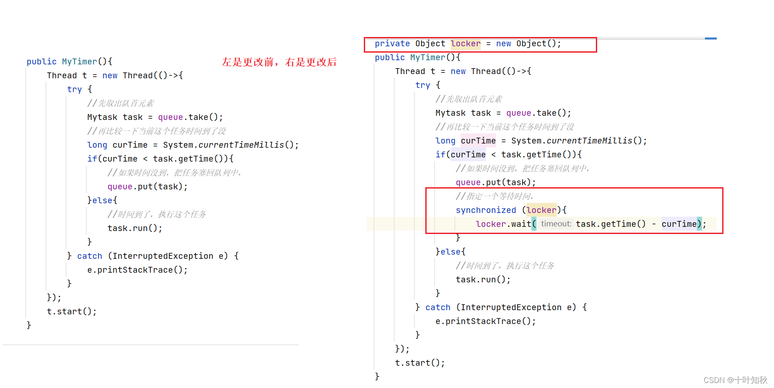774x388 pixels.
Task: Click 'System.currentTimeMillis();' in the right snippet
Action: pos(579,141)
